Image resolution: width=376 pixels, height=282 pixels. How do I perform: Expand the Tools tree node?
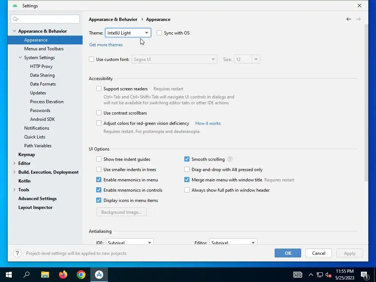[14, 190]
